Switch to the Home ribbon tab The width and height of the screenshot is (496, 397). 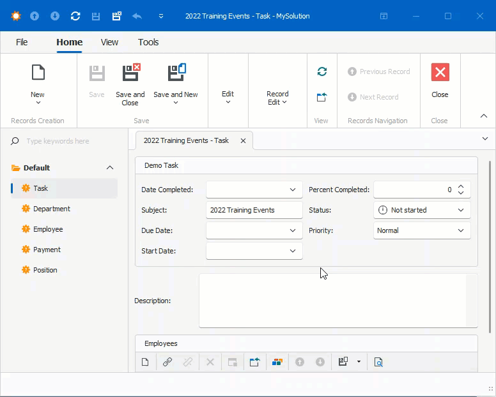click(69, 42)
